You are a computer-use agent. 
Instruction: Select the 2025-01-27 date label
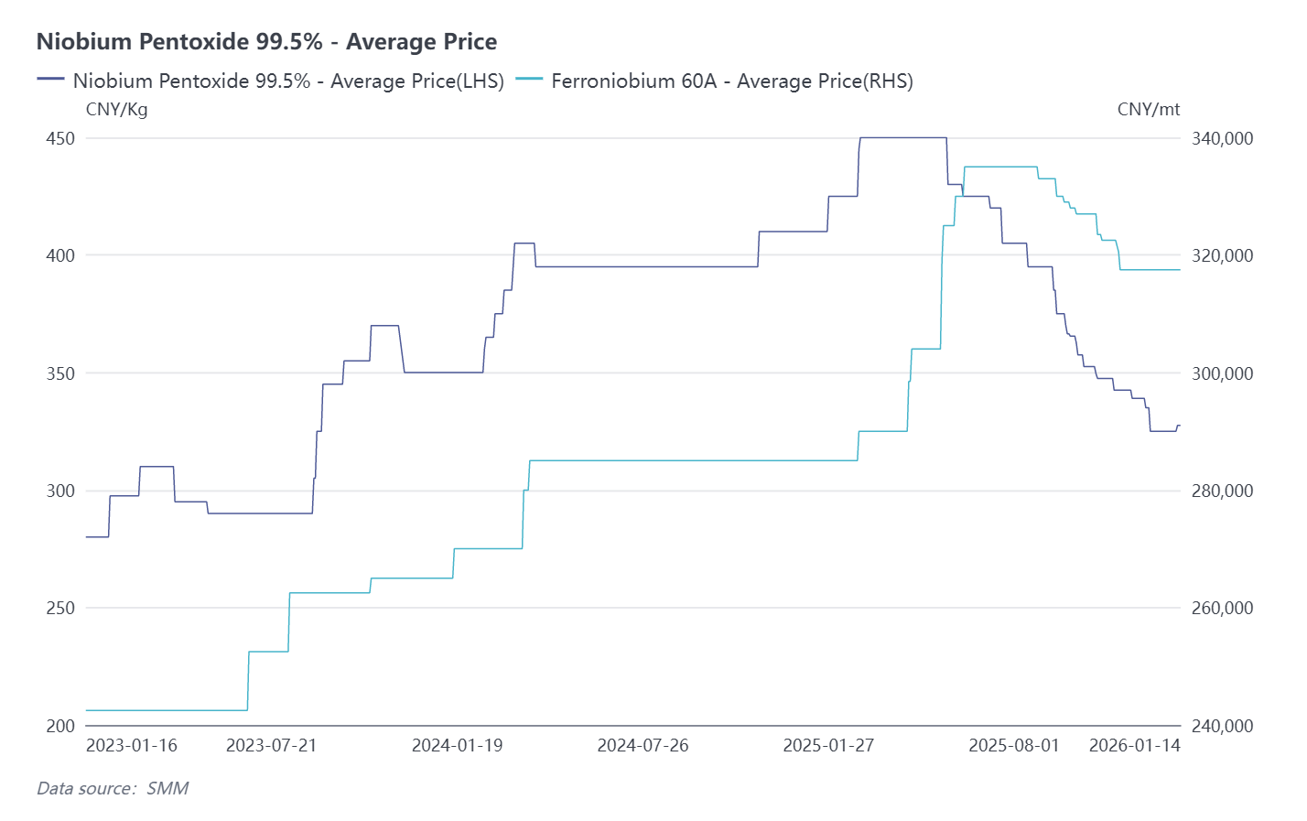tap(828, 745)
